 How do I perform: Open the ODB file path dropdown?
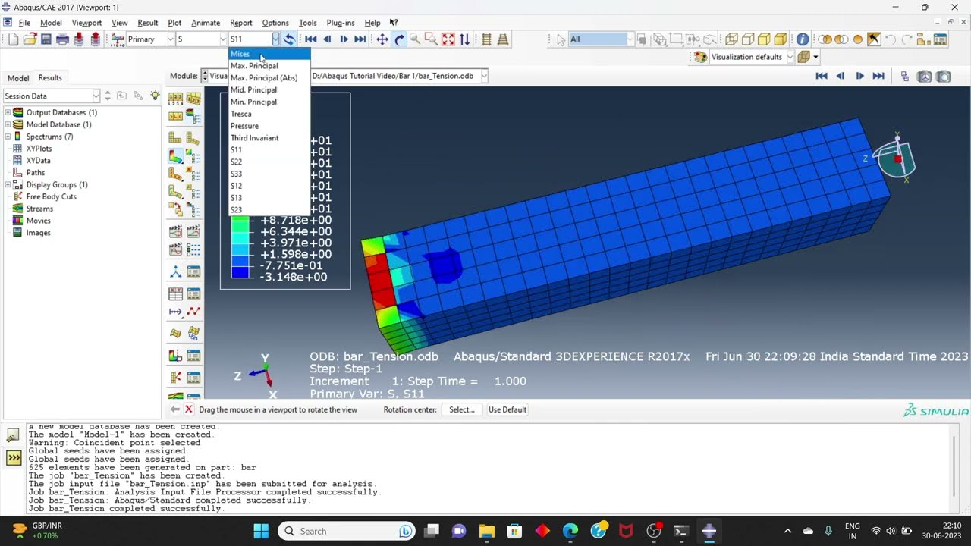(x=484, y=76)
